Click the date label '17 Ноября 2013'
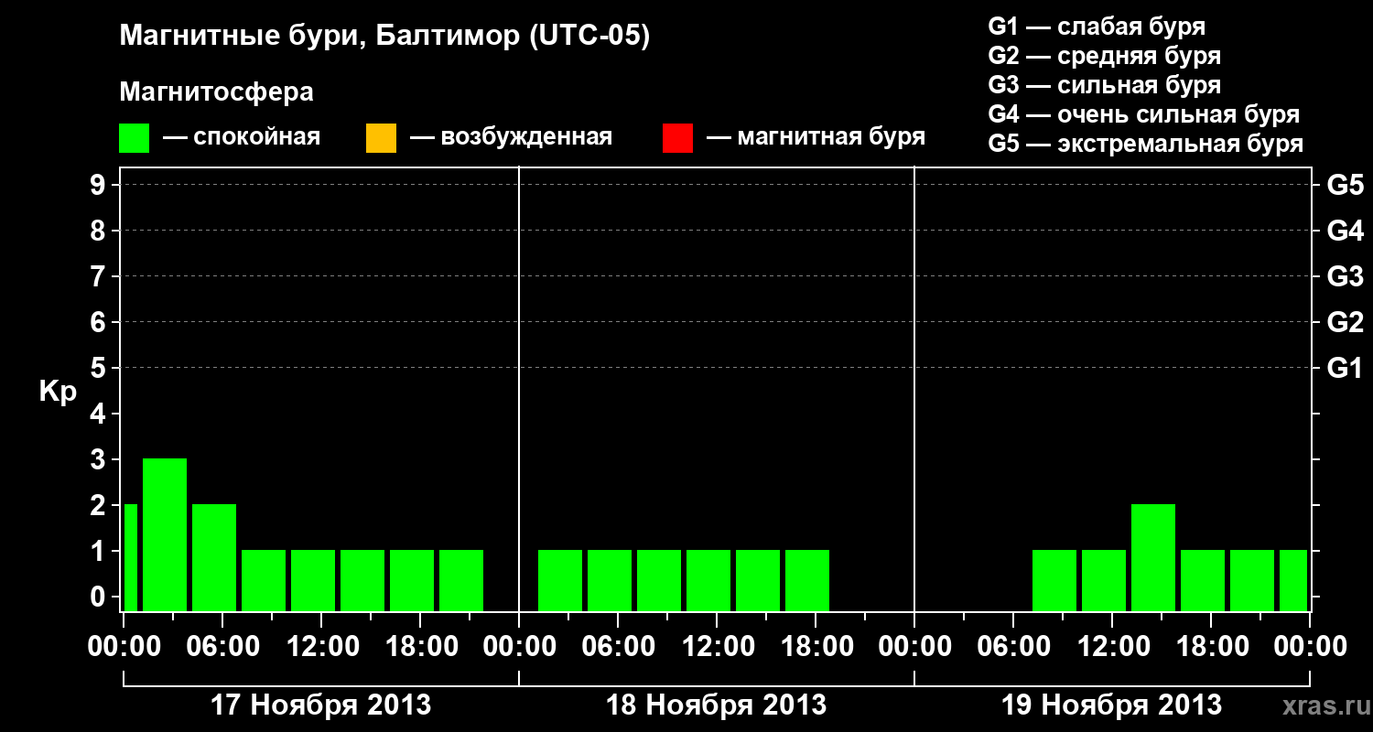Viewport: 1373px width, 732px height. [x=321, y=705]
